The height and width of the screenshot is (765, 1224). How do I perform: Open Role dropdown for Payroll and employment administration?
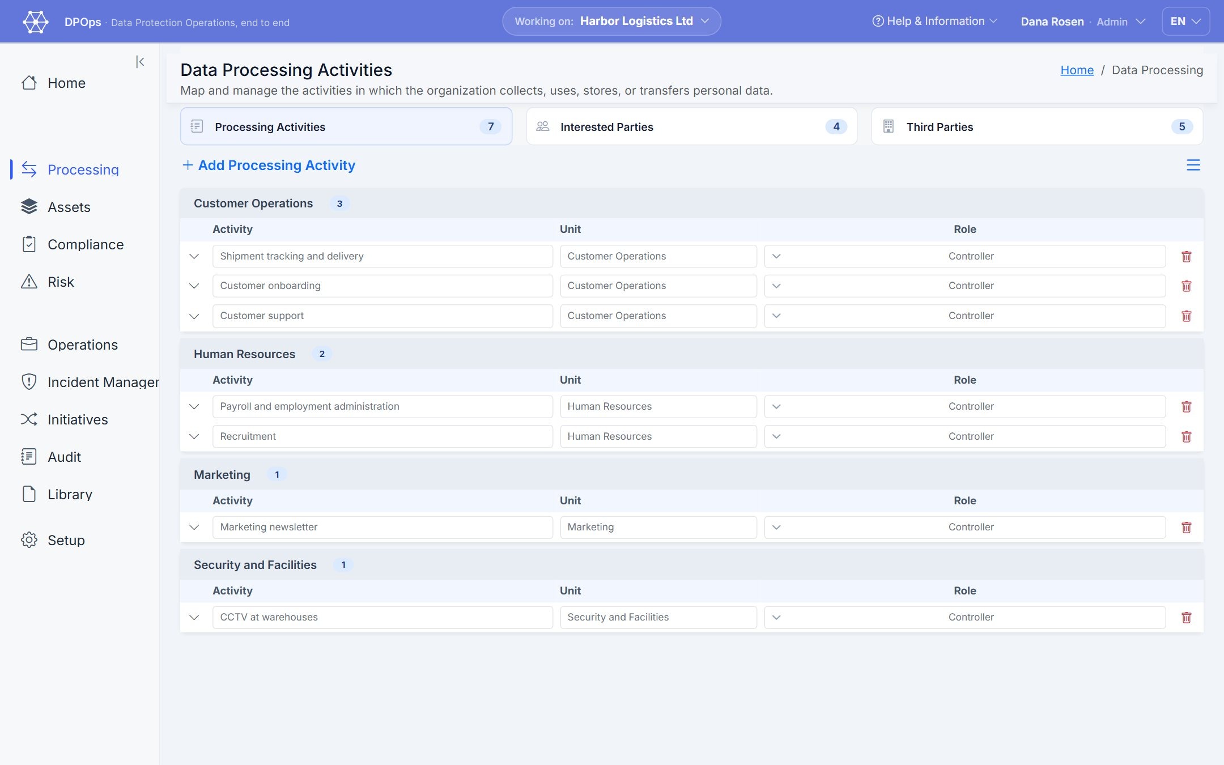[x=964, y=406]
